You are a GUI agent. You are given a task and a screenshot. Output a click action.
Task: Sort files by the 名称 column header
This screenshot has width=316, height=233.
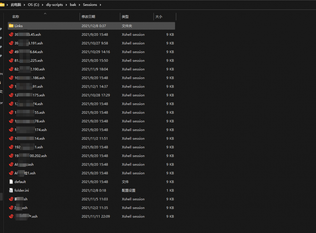pos(16,17)
